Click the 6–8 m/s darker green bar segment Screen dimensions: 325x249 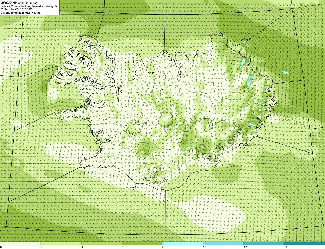(142, 243)
